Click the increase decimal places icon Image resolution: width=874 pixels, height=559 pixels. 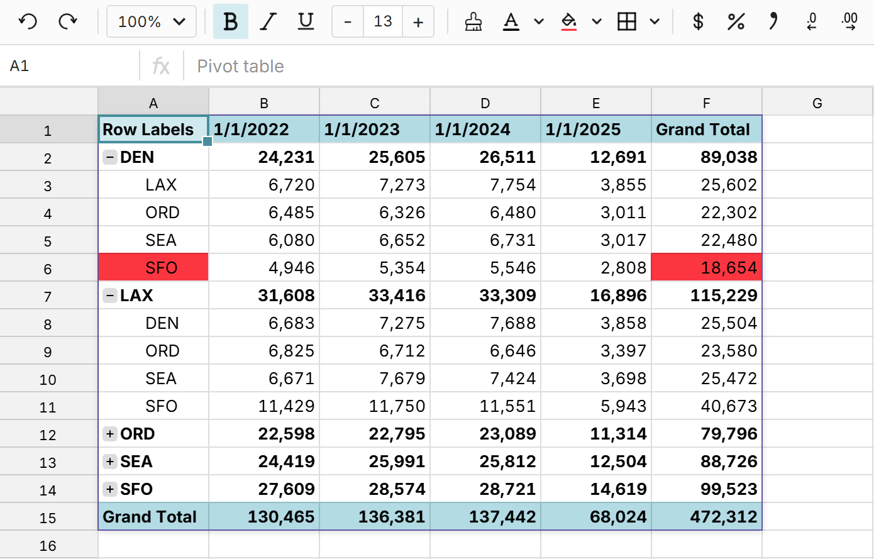[x=849, y=21]
